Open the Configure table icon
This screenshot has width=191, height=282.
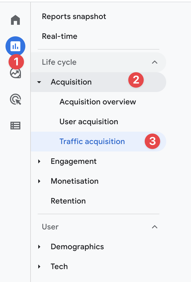(15, 126)
